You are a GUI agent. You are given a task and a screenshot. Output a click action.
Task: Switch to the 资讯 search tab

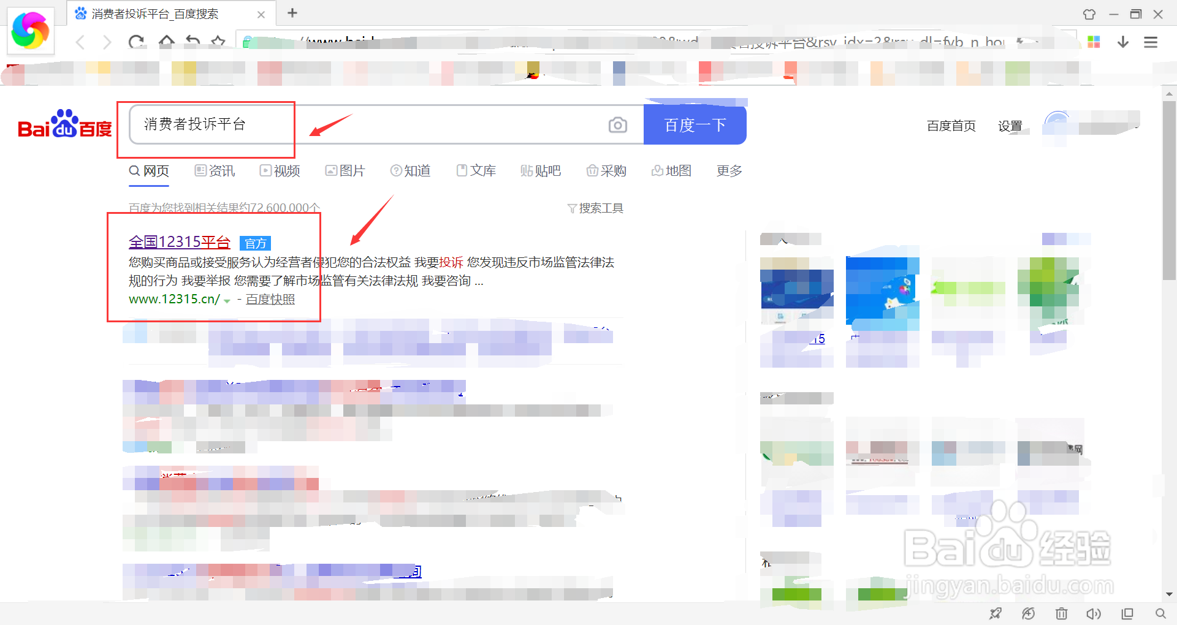pyautogui.click(x=215, y=171)
